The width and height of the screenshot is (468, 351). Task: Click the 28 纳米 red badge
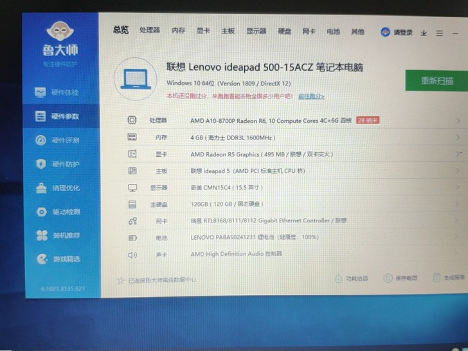368,121
